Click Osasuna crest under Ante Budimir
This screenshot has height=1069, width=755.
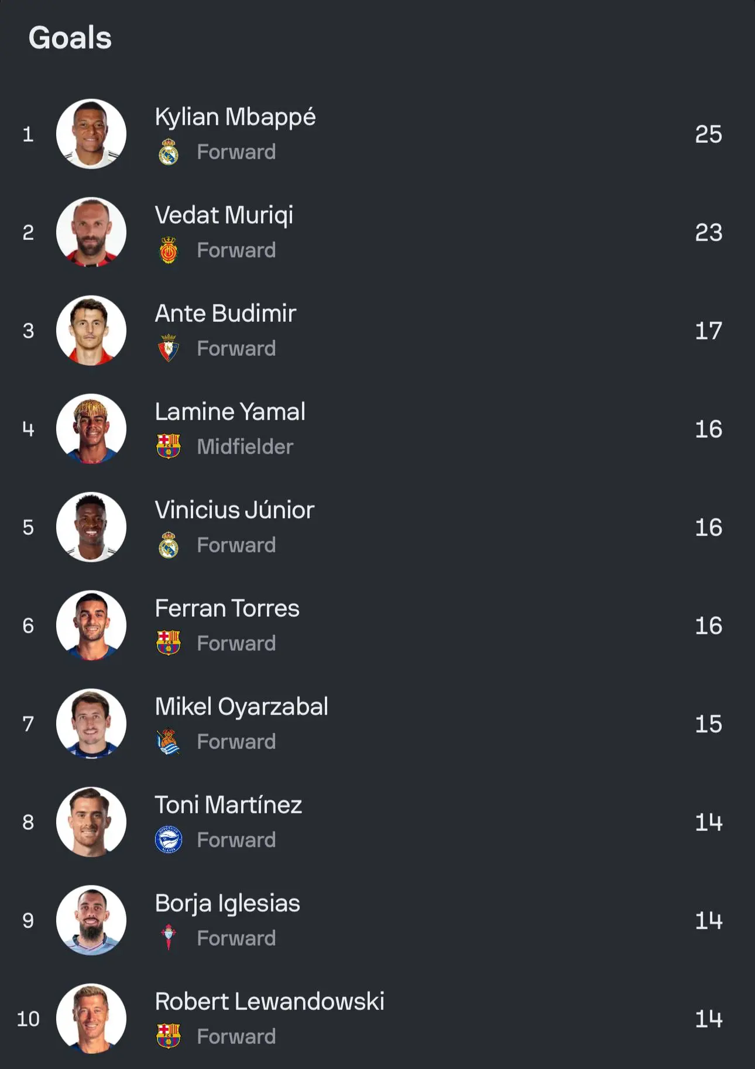pos(169,348)
